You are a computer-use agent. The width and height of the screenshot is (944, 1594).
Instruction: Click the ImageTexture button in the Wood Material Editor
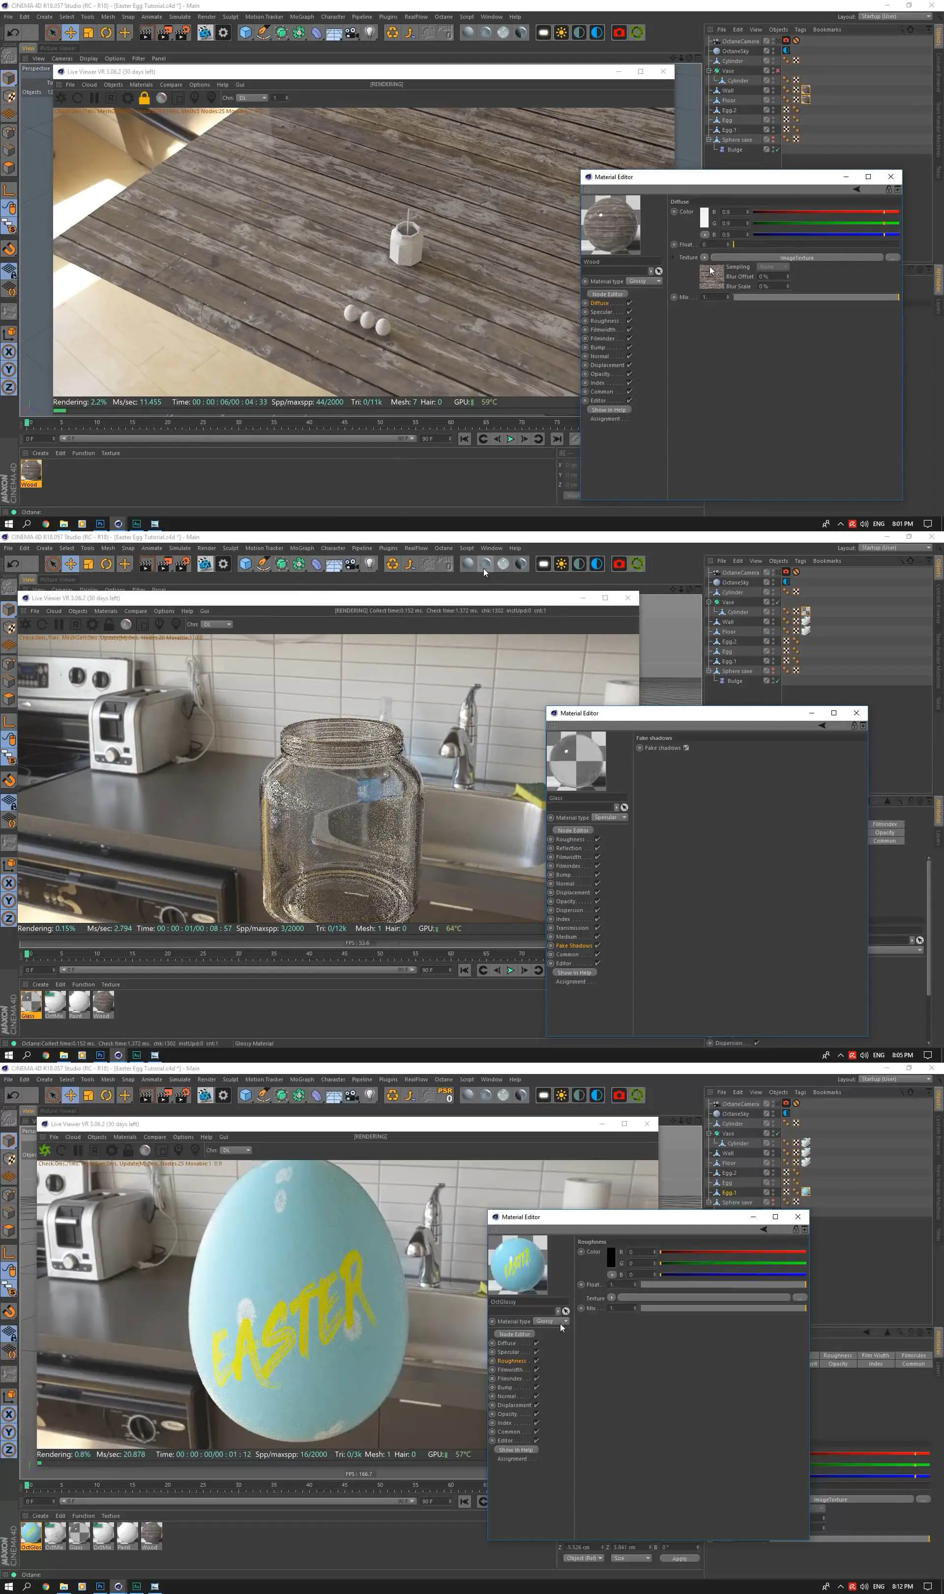(796, 258)
